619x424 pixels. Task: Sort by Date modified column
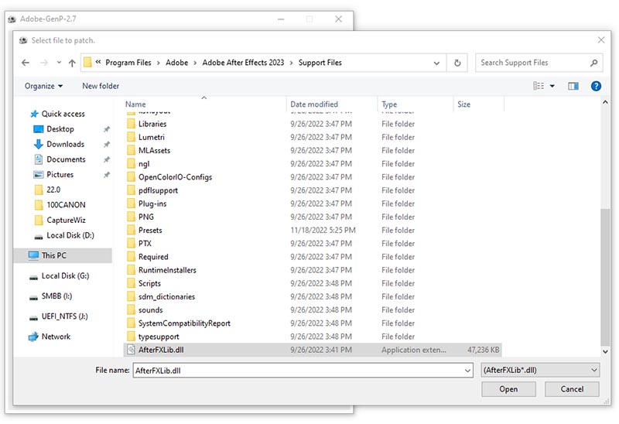click(x=314, y=104)
